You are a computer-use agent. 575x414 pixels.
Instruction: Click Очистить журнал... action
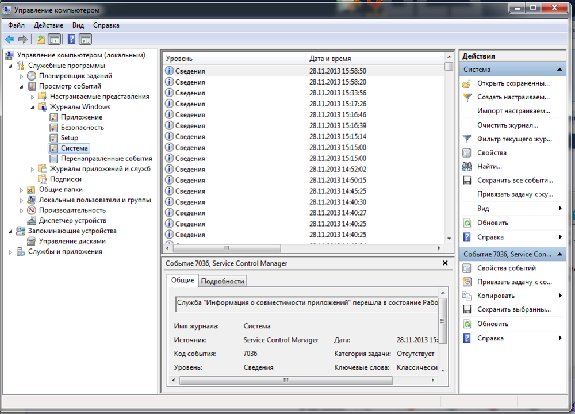[508, 125]
